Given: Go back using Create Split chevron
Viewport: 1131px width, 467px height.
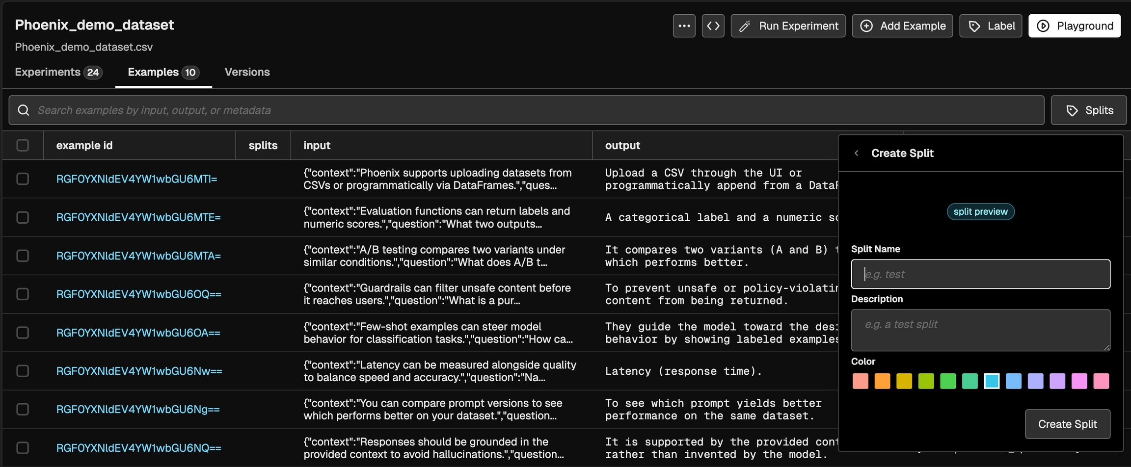Looking at the screenshot, I should (857, 153).
